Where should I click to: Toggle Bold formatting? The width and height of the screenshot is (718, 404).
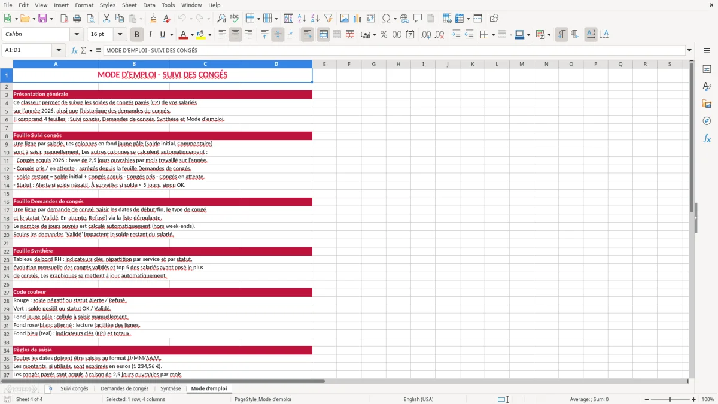[136, 35]
